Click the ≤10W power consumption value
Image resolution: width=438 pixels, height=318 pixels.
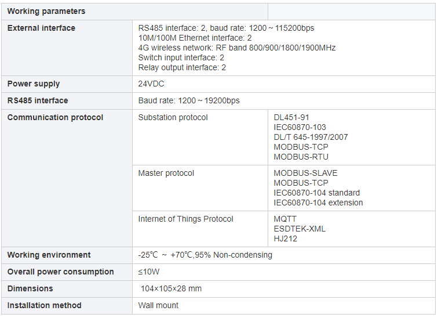click(x=148, y=272)
